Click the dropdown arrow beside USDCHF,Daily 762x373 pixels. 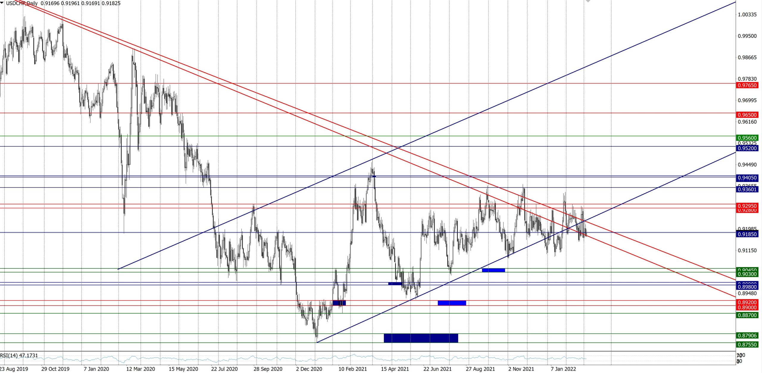[x=2, y=3]
